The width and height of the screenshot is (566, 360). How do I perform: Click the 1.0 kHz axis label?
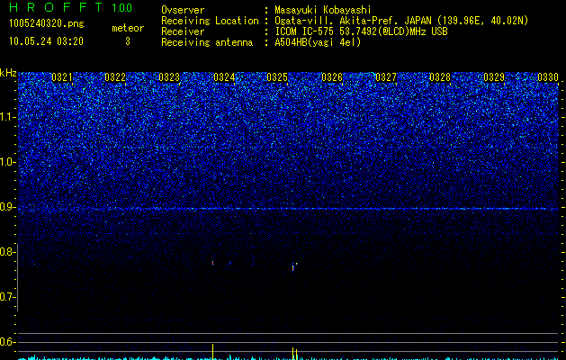click(x=8, y=162)
